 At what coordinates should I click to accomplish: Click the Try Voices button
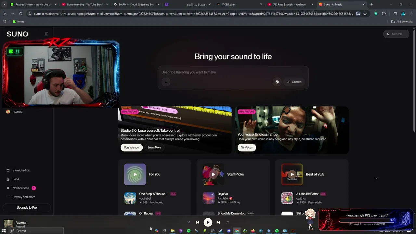tap(247, 148)
